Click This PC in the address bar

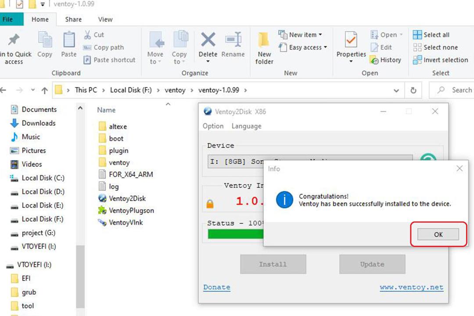coord(86,90)
